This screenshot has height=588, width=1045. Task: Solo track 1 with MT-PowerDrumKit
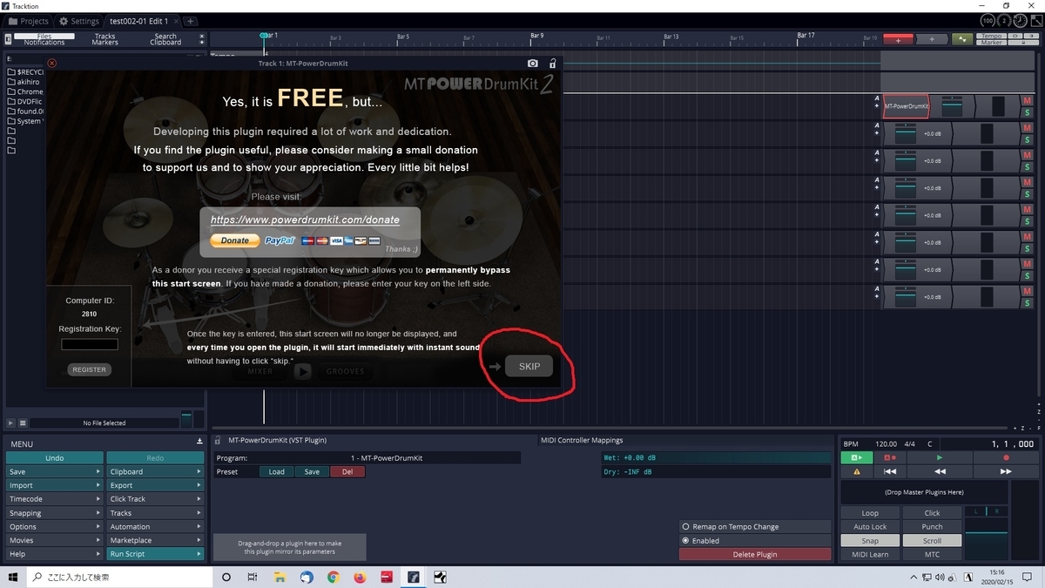pyautogui.click(x=1027, y=113)
